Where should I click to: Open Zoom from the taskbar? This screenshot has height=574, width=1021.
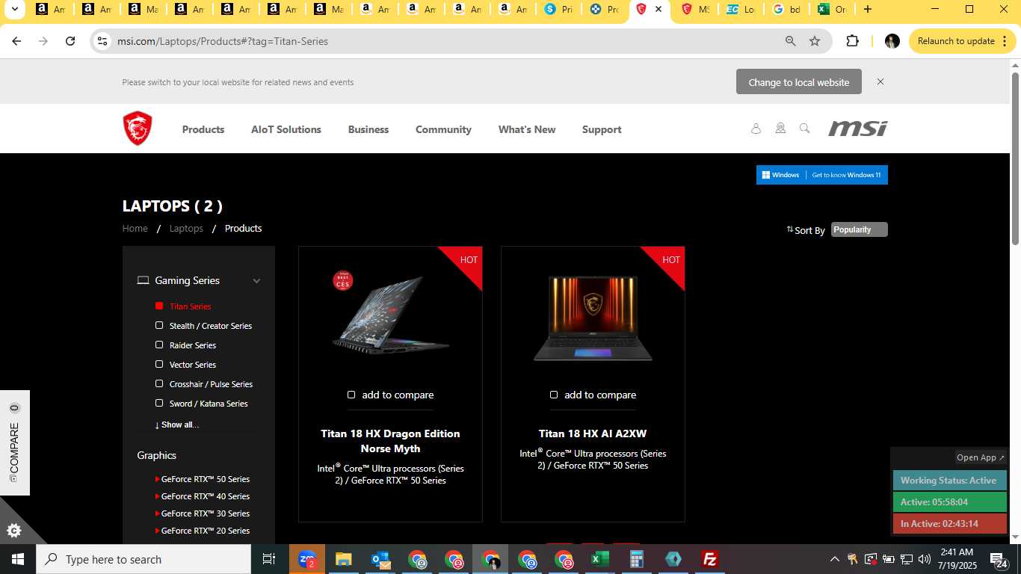click(307, 559)
